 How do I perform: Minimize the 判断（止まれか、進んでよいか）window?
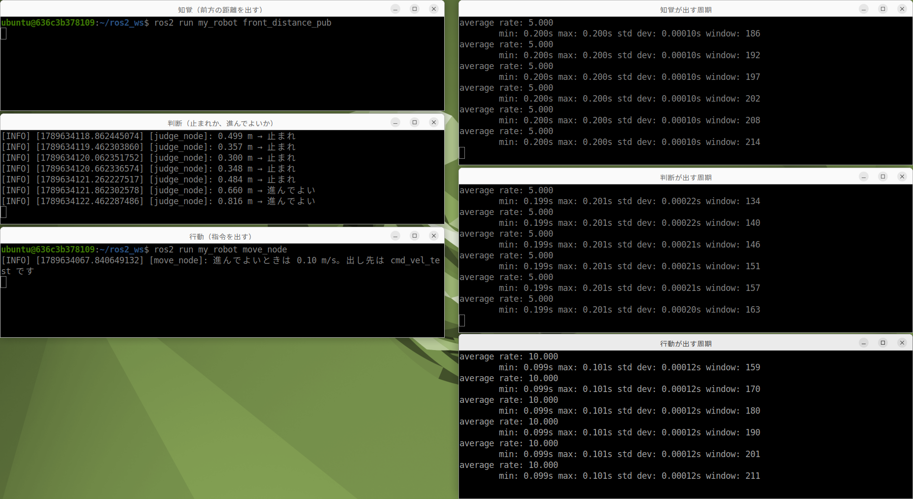pyautogui.click(x=395, y=122)
